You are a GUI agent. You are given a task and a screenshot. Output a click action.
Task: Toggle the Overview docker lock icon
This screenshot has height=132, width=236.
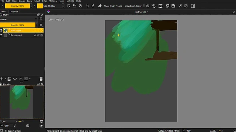pos(1,84)
